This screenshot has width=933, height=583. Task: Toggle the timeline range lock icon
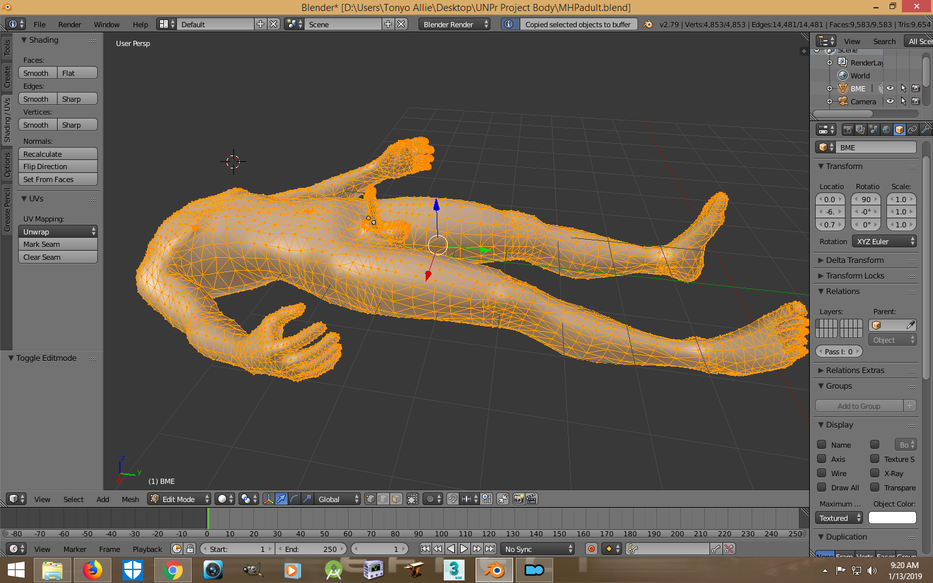tap(190, 549)
